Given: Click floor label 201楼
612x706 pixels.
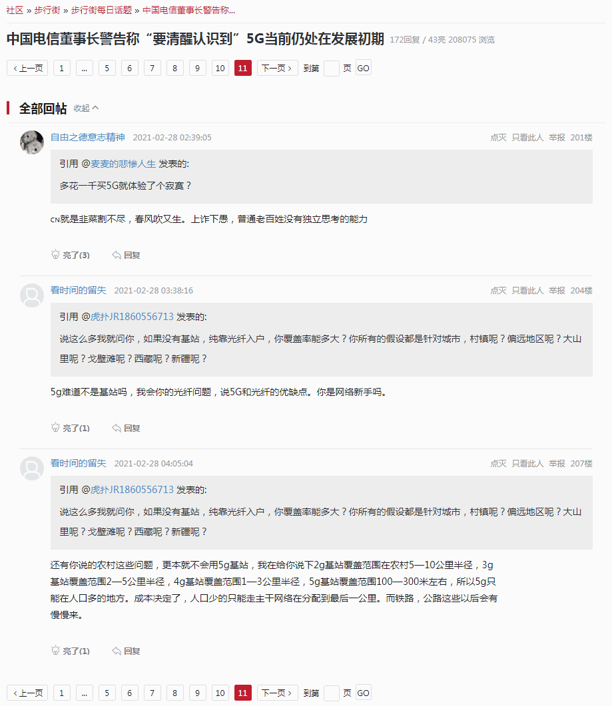Looking at the screenshot, I should [581, 138].
